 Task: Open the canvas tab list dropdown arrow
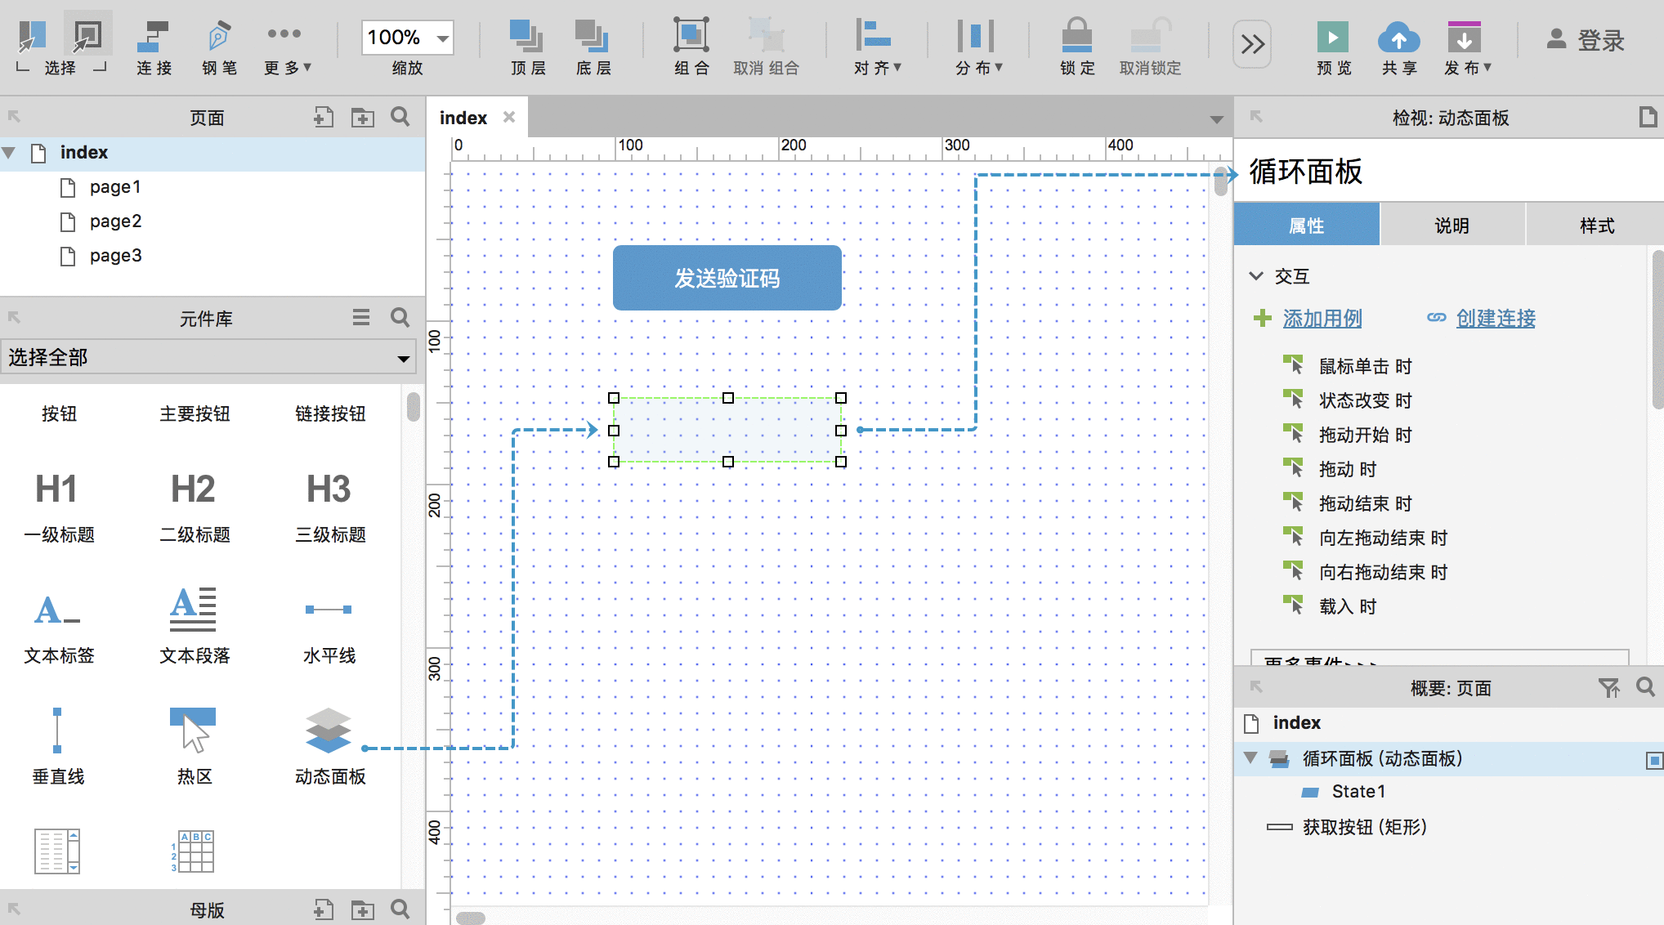coord(1216,119)
